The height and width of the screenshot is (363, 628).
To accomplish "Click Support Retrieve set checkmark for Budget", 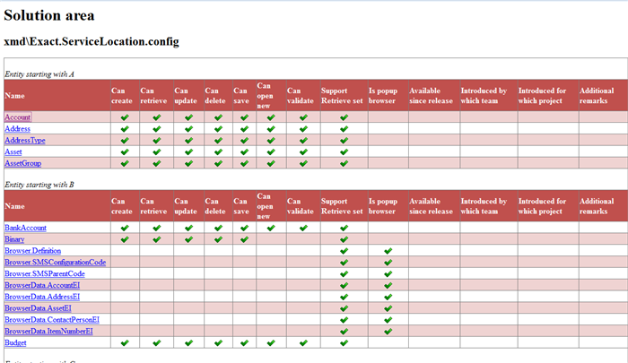I will [x=344, y=342].
